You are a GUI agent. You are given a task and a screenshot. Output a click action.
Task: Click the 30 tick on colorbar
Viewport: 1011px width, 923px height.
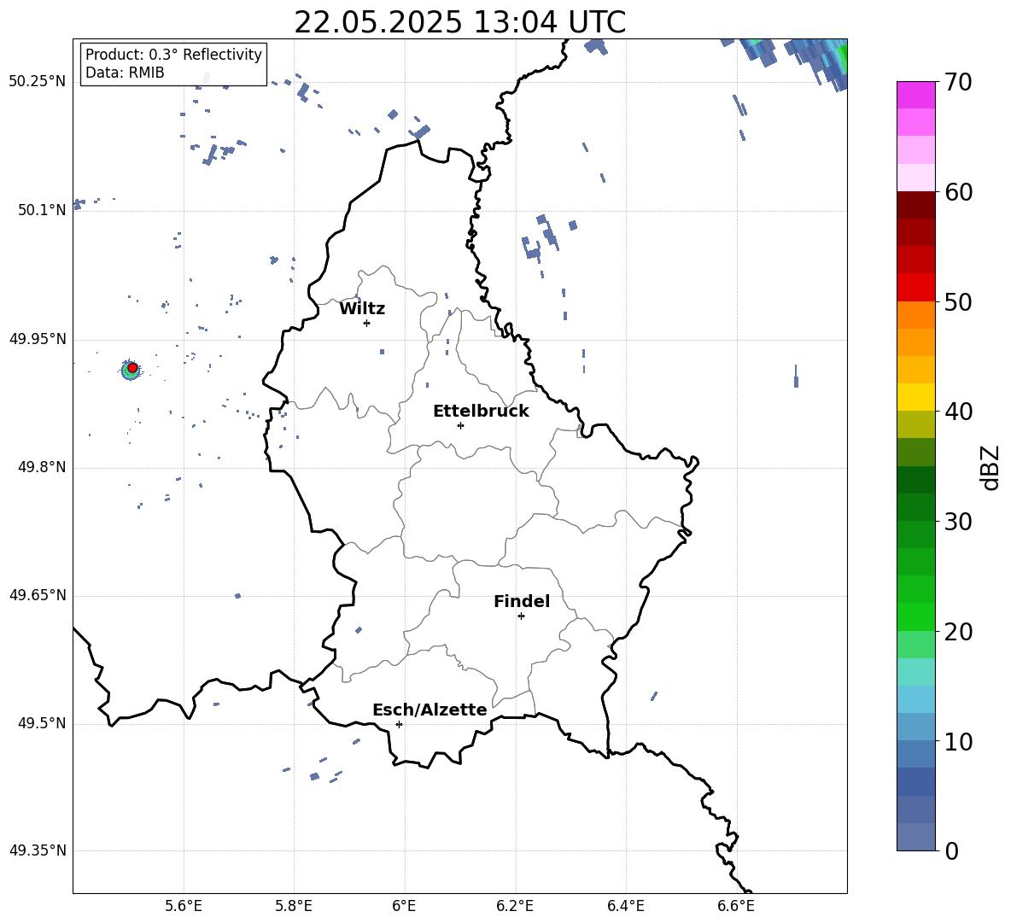(x=958, y=521)
